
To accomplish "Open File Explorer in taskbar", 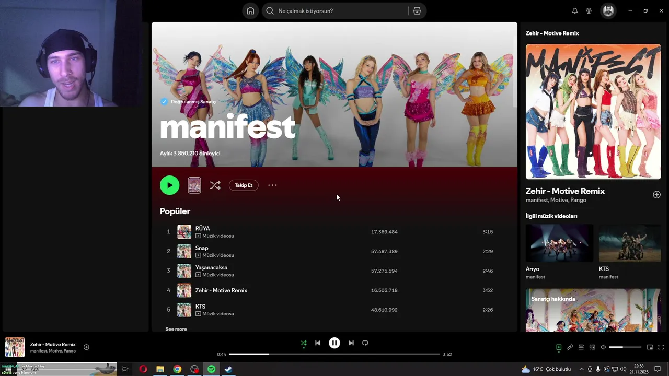I will click(160, 369).
